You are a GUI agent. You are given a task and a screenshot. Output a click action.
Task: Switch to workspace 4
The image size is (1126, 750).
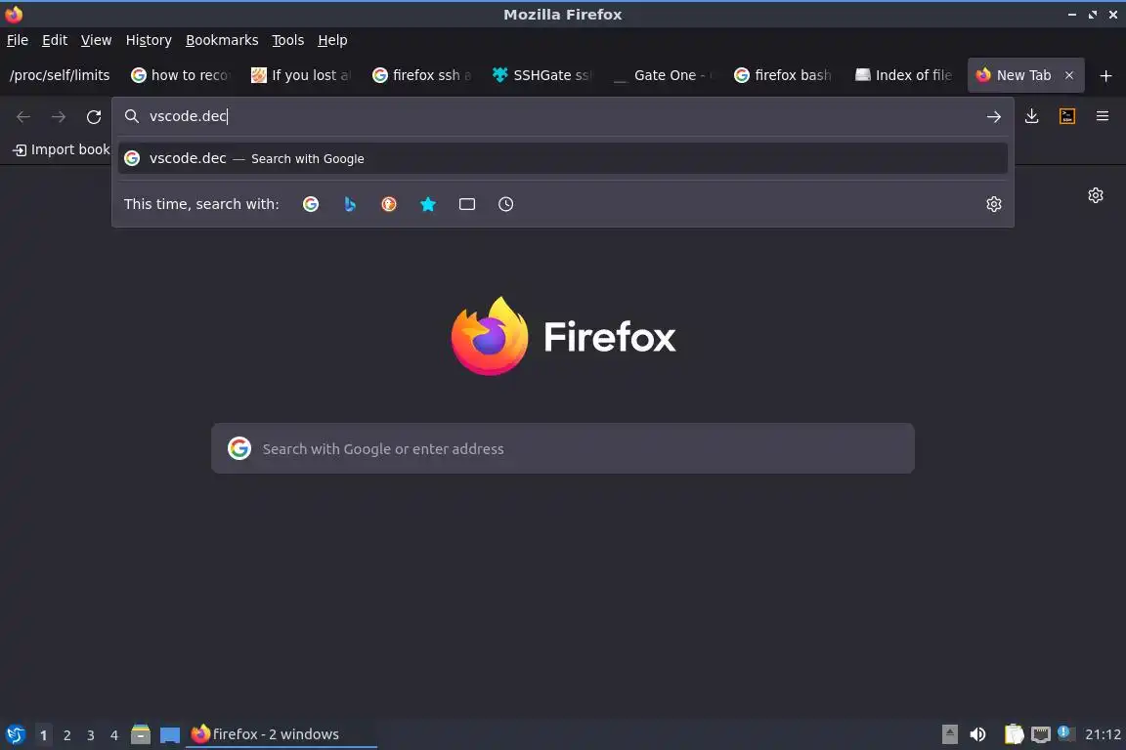click(x=113, y=735)
